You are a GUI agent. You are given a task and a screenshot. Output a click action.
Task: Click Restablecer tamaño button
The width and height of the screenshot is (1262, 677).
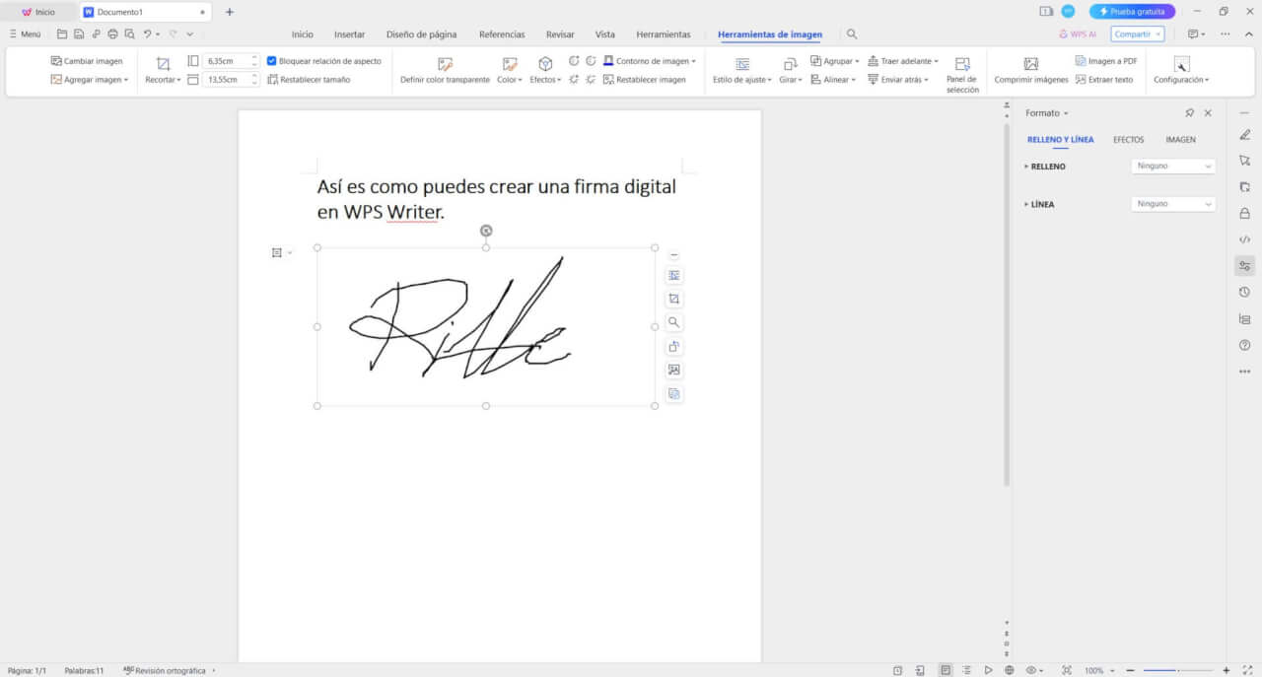coord(309,80)
